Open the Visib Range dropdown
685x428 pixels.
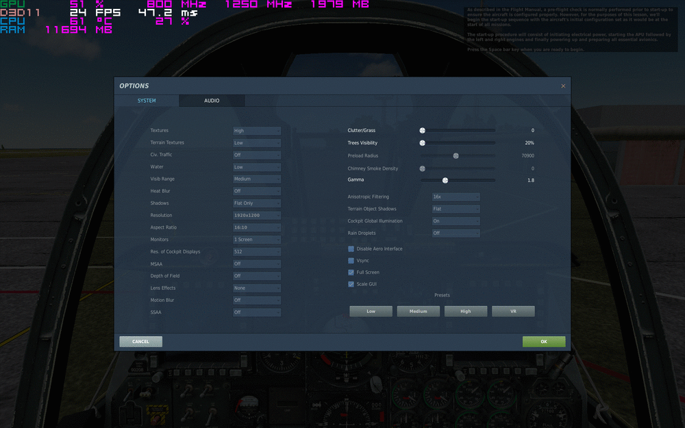[x=256, y=179]
